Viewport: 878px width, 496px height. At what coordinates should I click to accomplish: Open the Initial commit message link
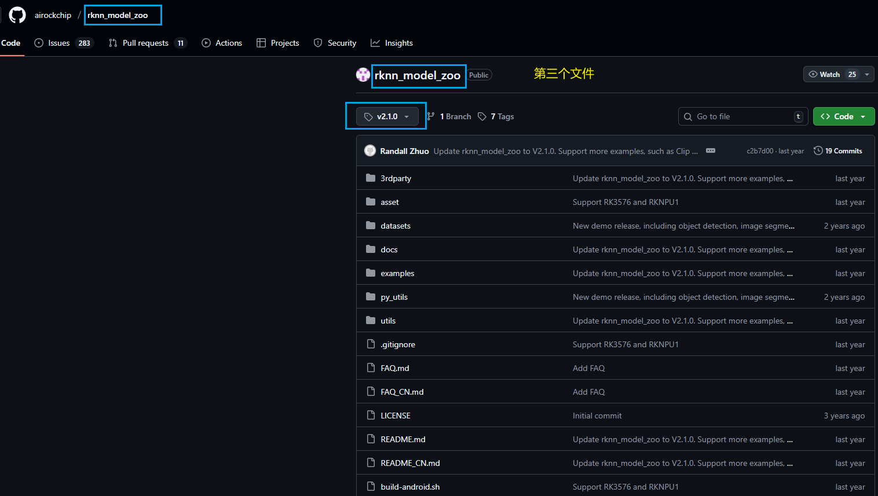[597, 416]
